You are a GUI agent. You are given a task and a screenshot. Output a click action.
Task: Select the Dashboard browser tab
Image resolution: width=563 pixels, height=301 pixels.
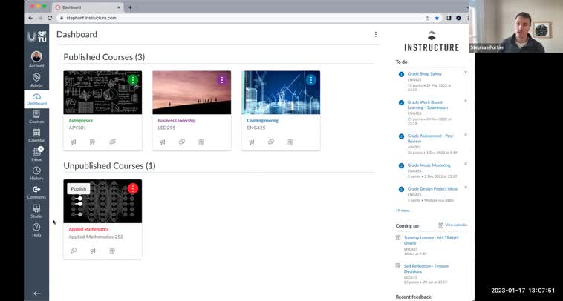click(88, 7)
